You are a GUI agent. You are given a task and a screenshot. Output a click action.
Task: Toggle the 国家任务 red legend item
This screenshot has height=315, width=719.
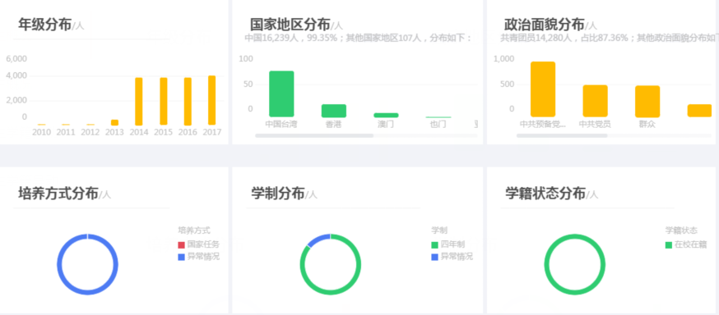(198, 244)
